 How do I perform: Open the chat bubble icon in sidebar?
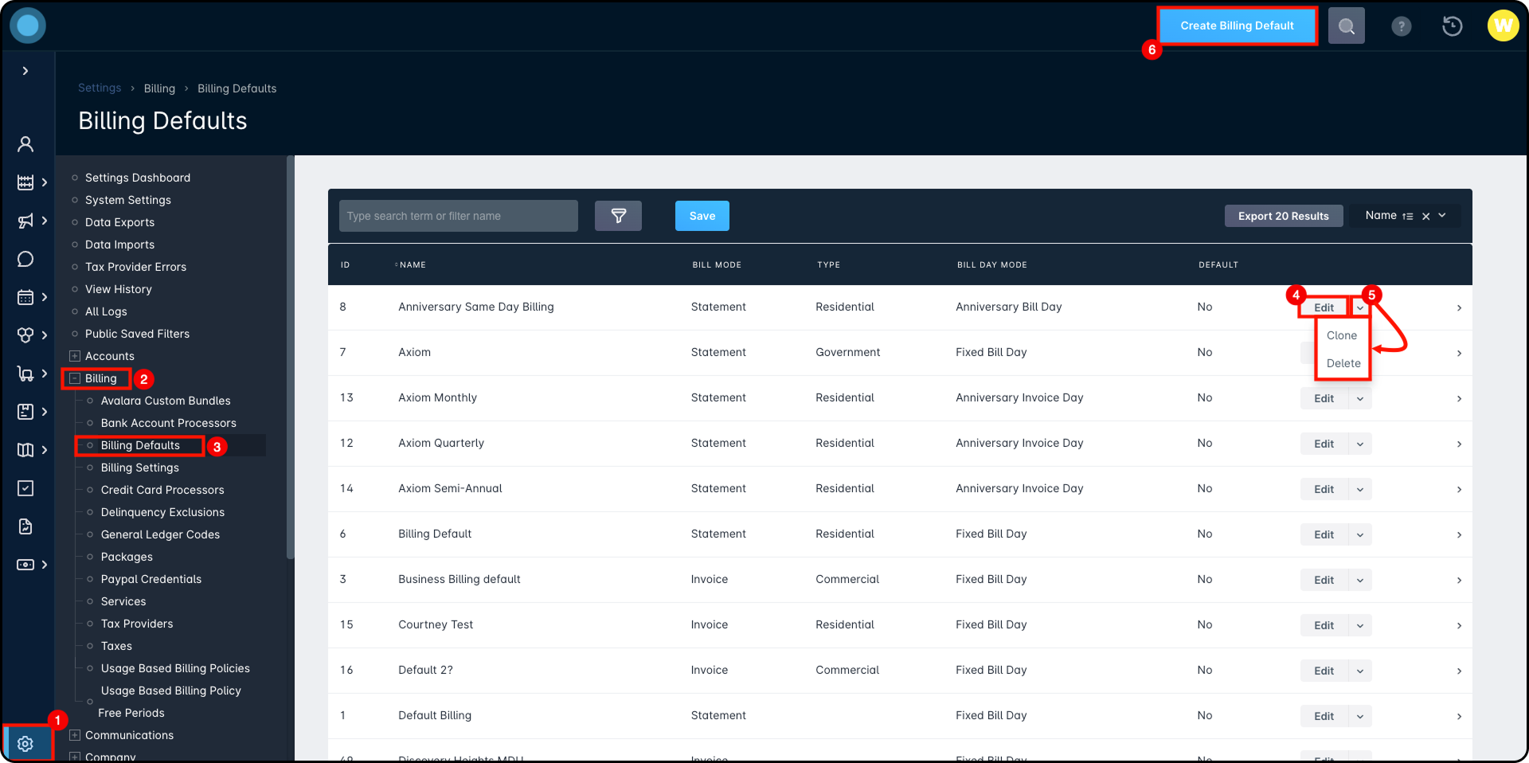point(25,259)
